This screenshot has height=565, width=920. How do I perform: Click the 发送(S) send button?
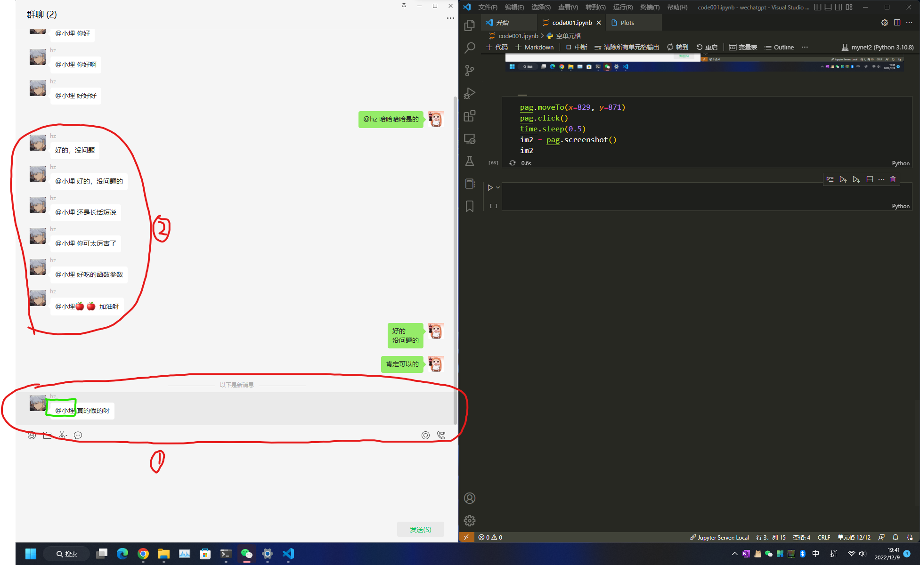[420, 530]
